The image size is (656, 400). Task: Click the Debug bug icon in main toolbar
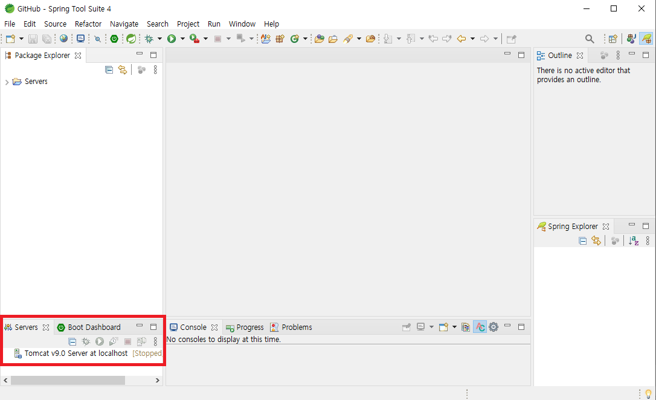(149, 39)
